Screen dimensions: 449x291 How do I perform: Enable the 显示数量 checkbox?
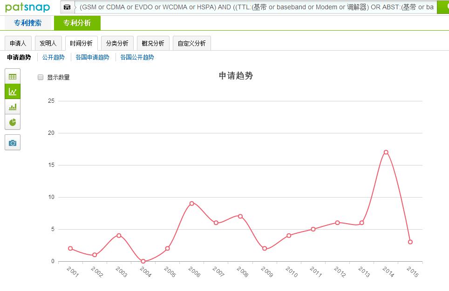tap(41, 77)
